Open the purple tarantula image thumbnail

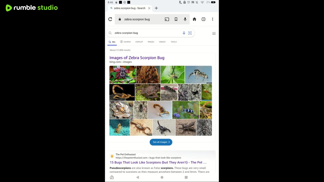click(123, 75)
